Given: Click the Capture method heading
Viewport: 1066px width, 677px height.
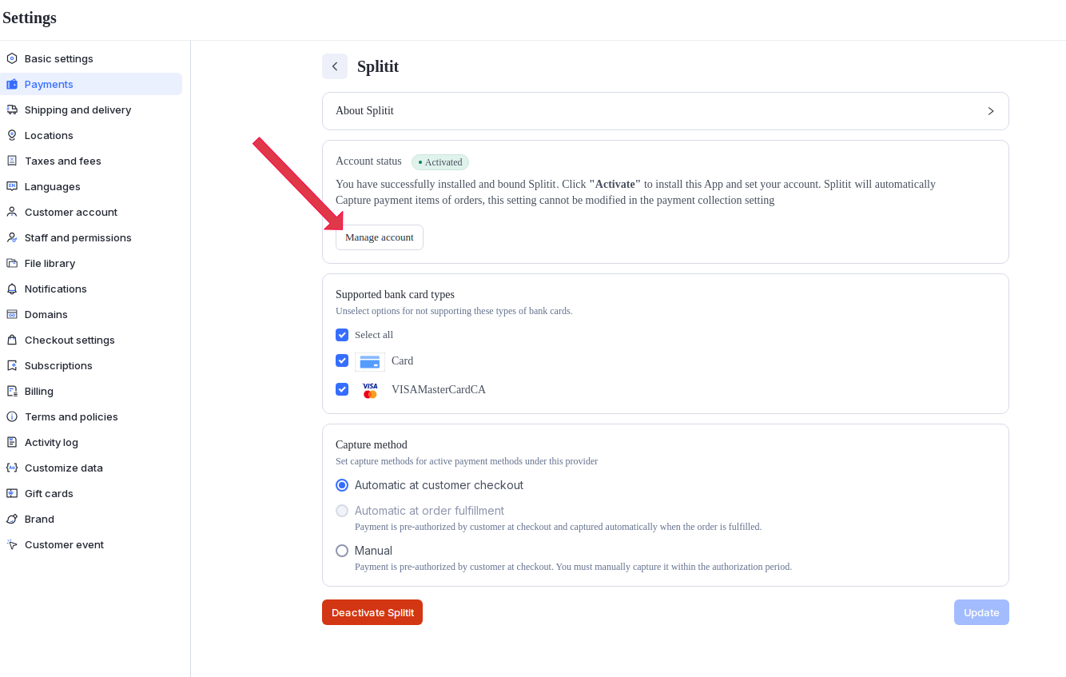Looking at the screenshot, I should (372, 444).
